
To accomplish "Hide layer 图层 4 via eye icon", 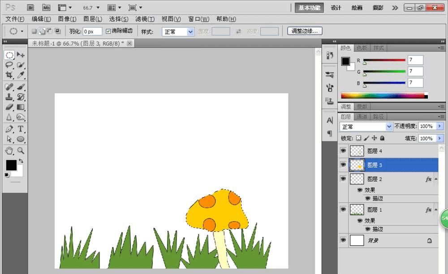I will pos(343,151).
